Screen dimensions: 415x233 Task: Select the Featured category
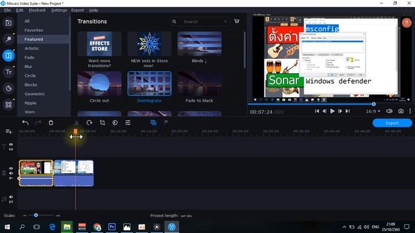click(43, 39)
